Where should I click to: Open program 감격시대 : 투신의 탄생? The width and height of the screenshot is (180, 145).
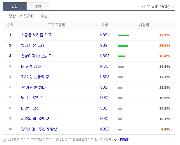39,129
